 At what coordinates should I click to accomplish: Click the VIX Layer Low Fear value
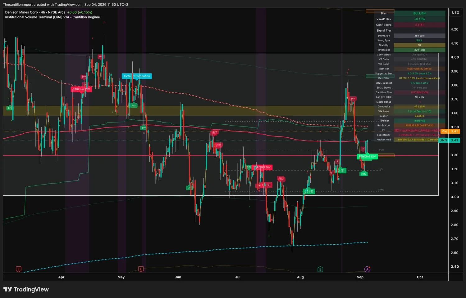tap(419, 111)
